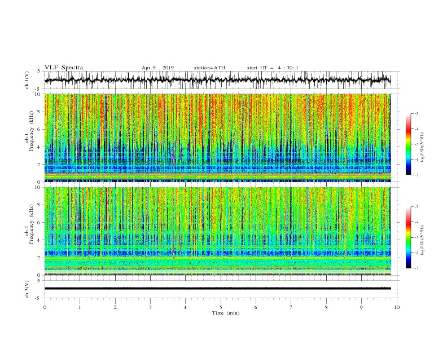The width and height of the screenshot is (447, 345).
Task: Click time-axis tick label "5"
Action: click(221, 307)
